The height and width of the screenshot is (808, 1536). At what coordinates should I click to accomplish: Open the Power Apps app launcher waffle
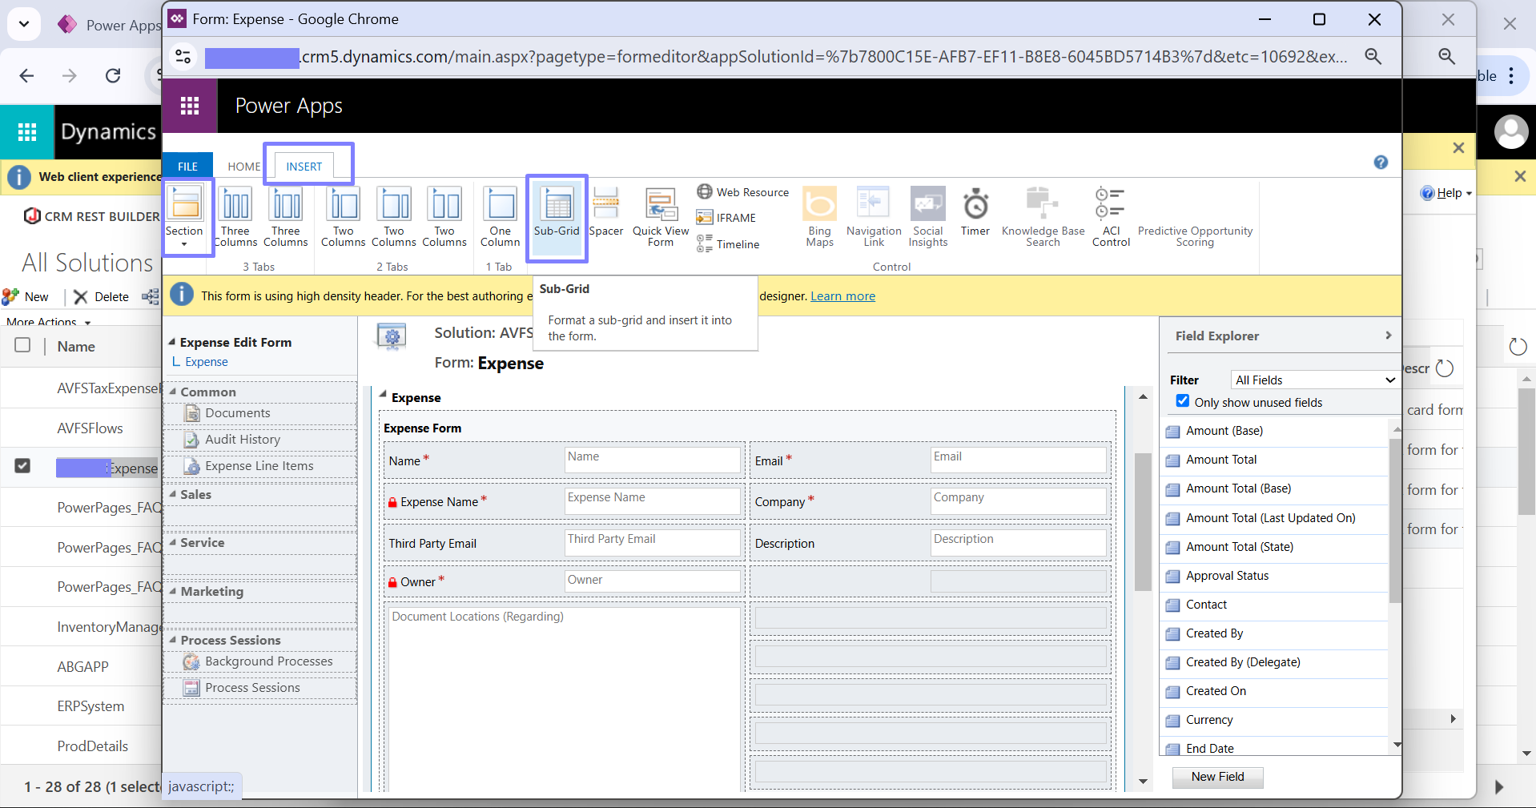point(190,106)
